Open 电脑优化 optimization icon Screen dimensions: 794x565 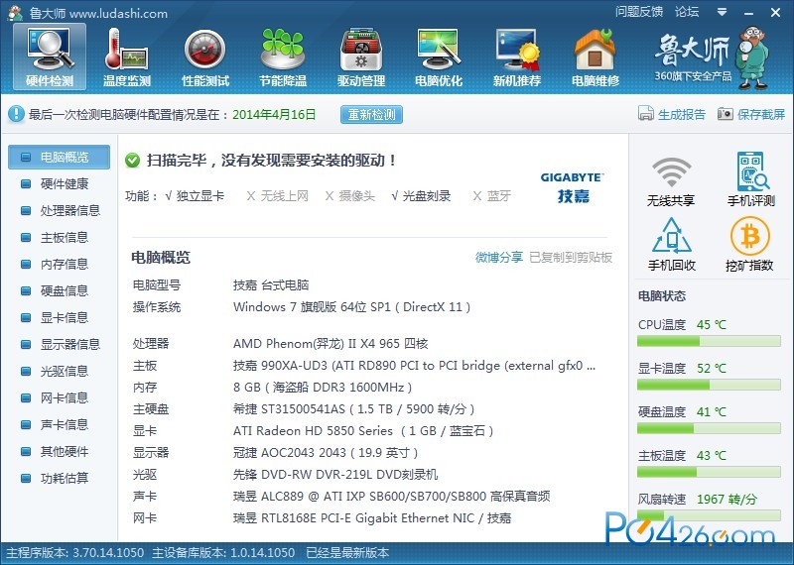click(x=439, y=56)
